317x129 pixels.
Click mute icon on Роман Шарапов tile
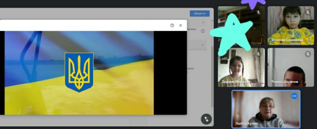click(x=308, y=54)
